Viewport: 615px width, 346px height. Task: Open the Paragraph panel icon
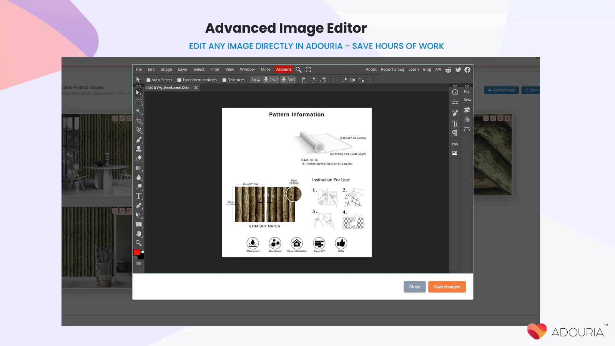pos(455,133)
